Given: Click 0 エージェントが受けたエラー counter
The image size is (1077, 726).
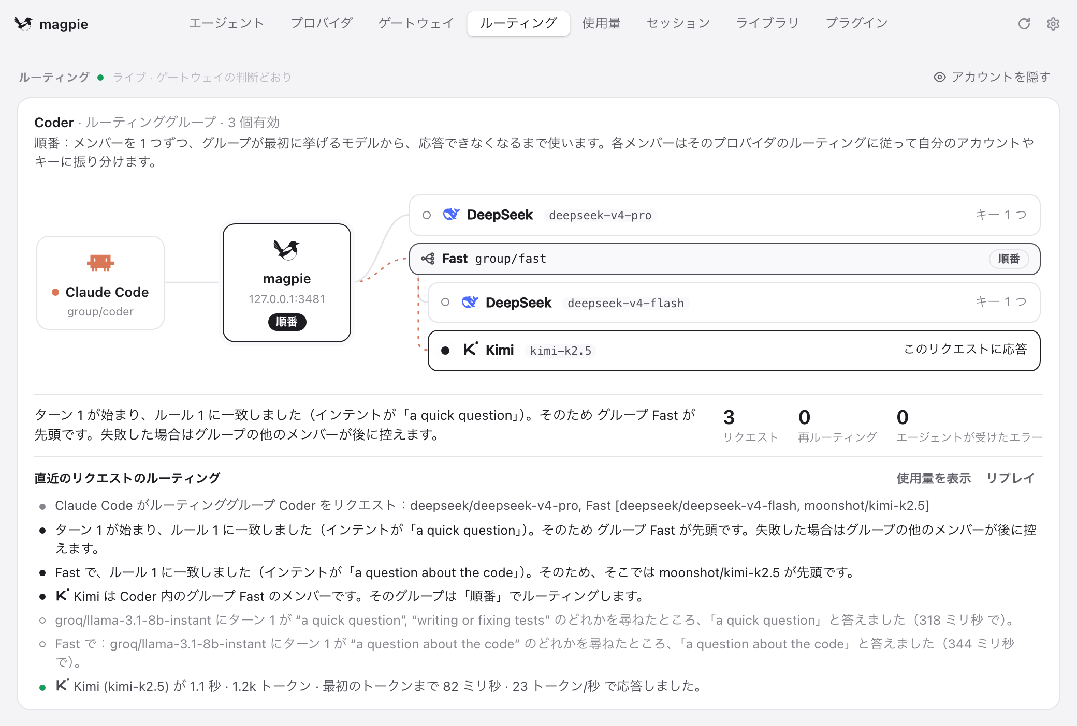Looking at the screenshot, I should 969,425.
